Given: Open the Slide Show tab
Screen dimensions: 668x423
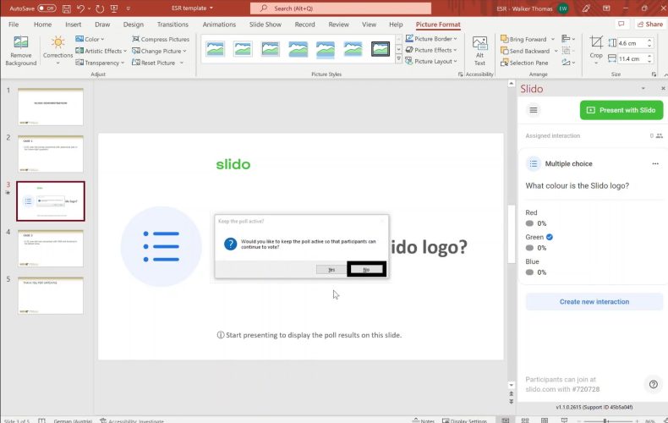Looking at the screenshot, I should point(266,25).
